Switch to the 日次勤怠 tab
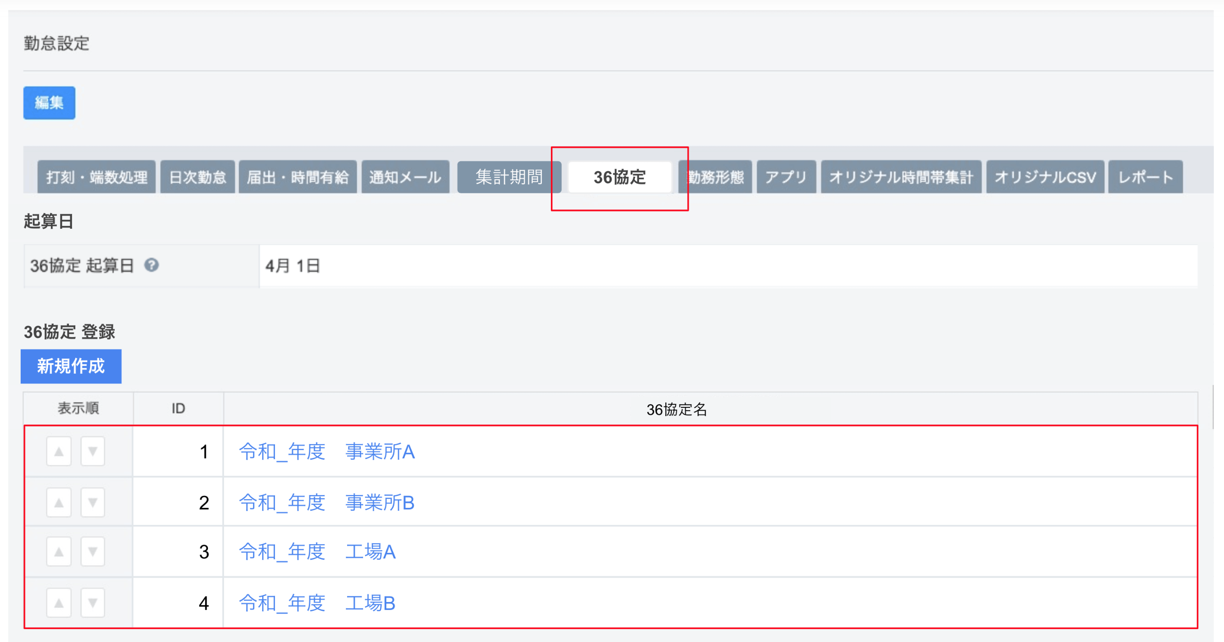Screen dimensions: 1224x642 pyautogui.click(x=198, y=177)
